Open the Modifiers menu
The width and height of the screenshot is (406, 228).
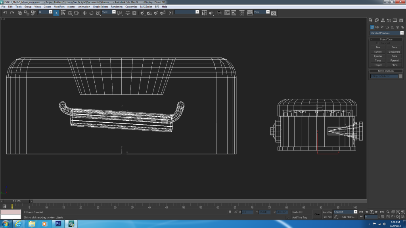(x=59, y=7)
